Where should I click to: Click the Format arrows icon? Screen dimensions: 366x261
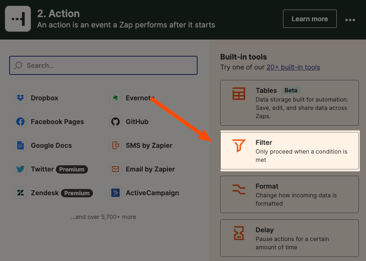click(239, 189)
